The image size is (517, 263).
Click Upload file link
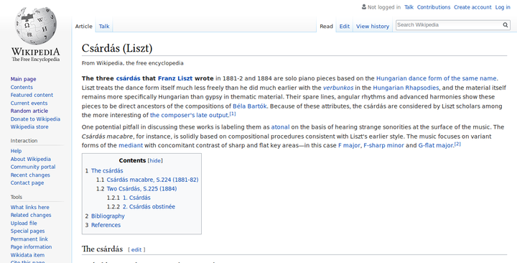24,223
